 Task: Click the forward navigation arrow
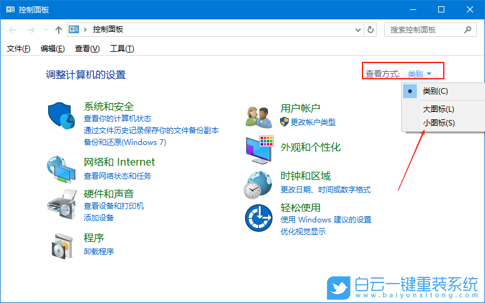tap(31, 30)
